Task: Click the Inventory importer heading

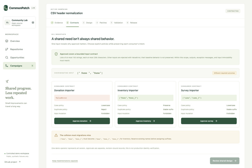Action: pyautogui.click(x=128, y=90)
